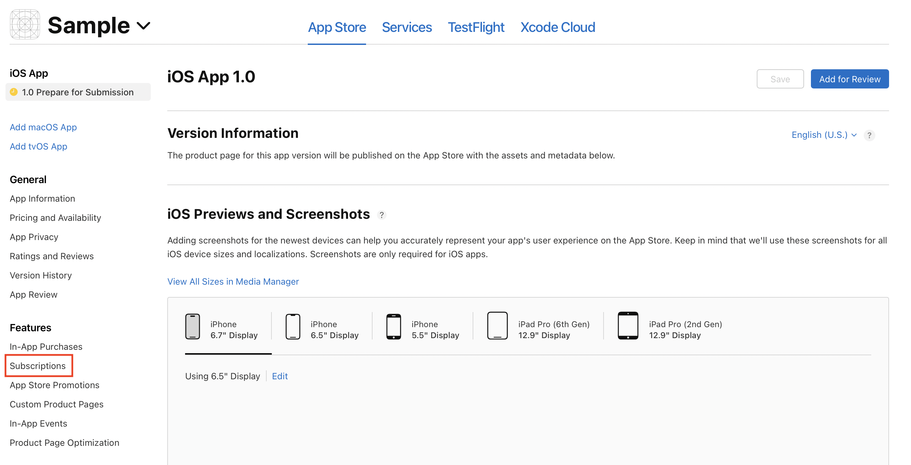Open Subscriptions in the Features sidebar
Viewport: 911px width, 465px height.
click(x=37, y=366)
